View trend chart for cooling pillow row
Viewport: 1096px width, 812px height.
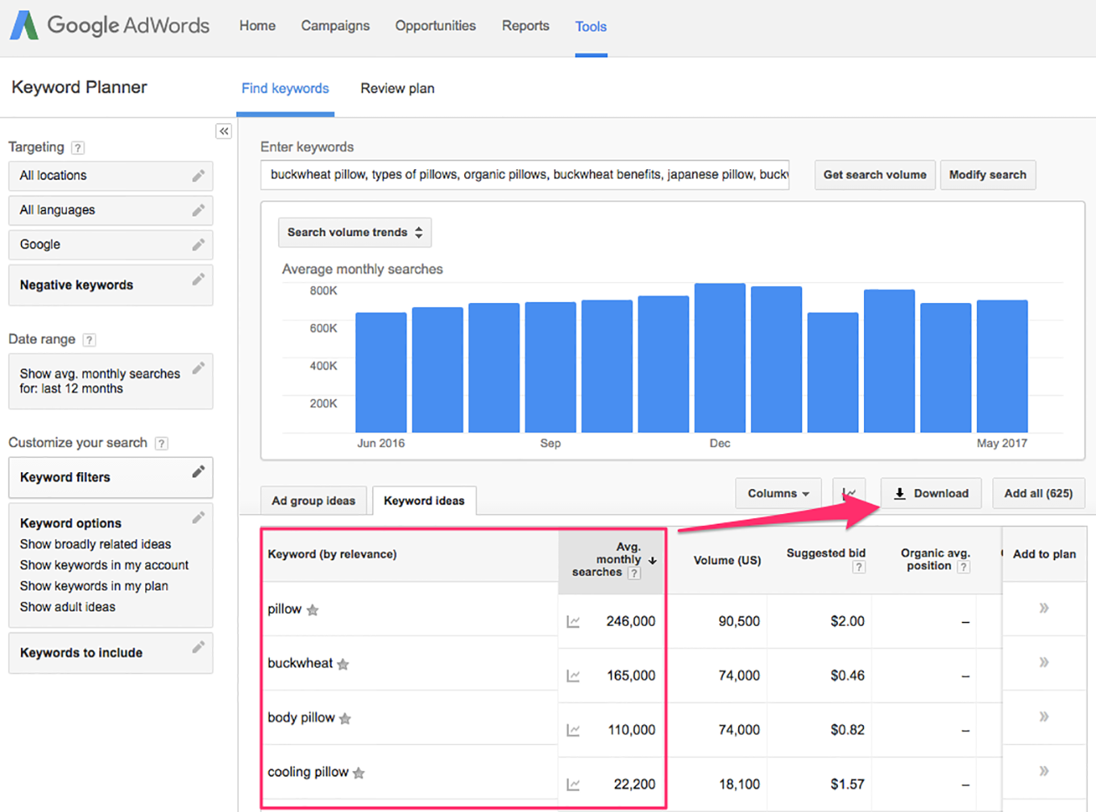click(573, 785)
